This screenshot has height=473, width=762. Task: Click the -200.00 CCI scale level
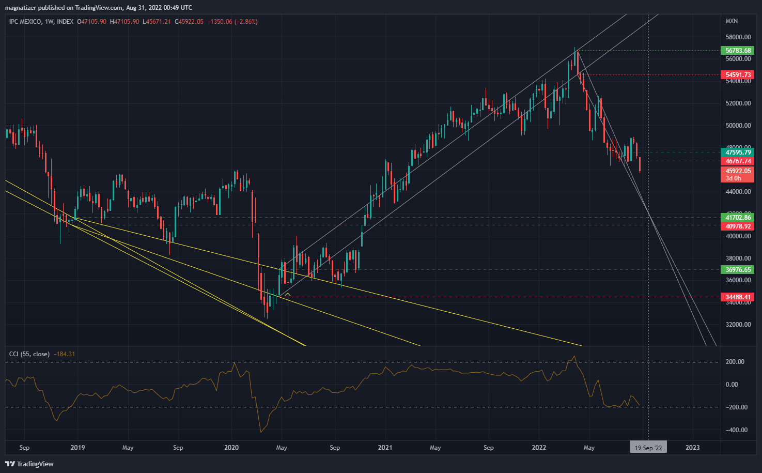click(735, 407)
